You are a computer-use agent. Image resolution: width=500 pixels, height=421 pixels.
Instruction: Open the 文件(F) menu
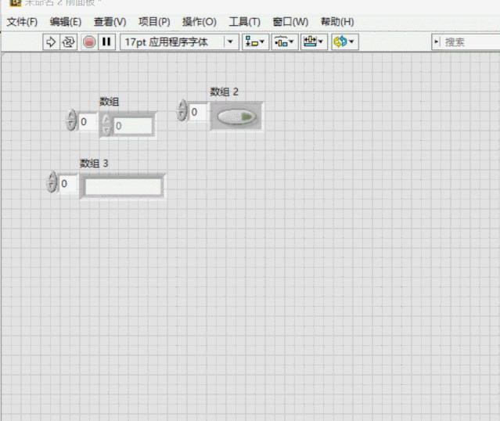(x=22, y=22)
